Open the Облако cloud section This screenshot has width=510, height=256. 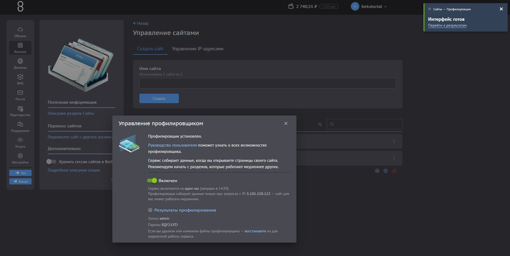pos(20,32)
